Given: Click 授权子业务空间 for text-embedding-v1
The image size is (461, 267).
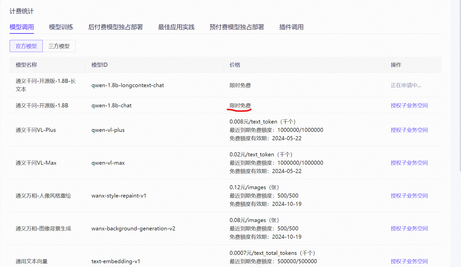Looking at the screenshot, I should click(x=409, y=261).
